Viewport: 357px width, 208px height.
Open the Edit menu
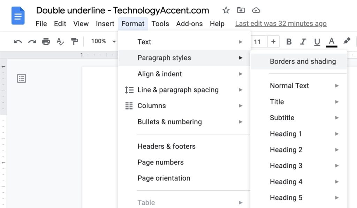[x=60, y=24]
